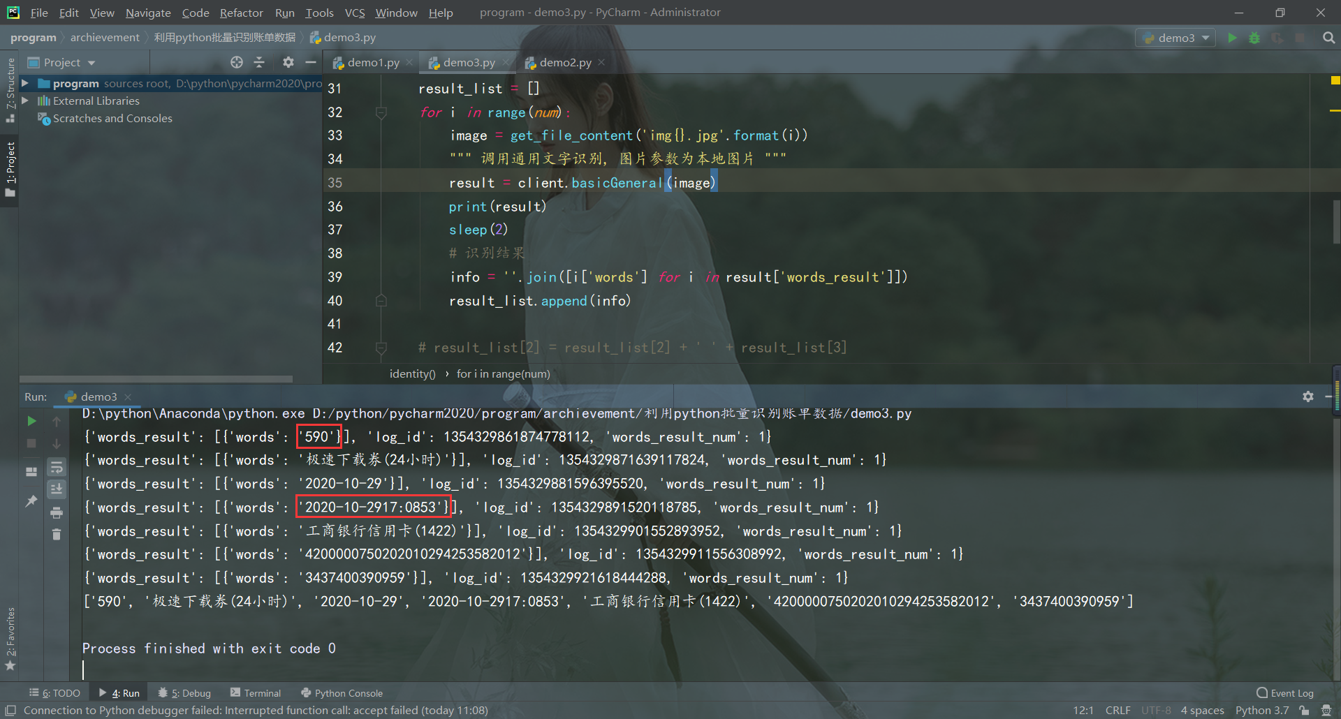The height and width of the screenshot is (719, 1341).
Task: Open the Refactor menu
Action: click(241, 13)
